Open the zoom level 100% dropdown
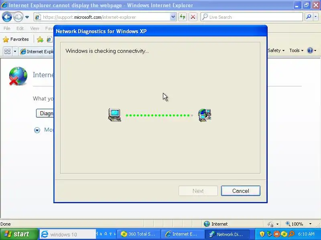This screenshot has height=240, width=321. pyautogui.click(x=310, y=224)
